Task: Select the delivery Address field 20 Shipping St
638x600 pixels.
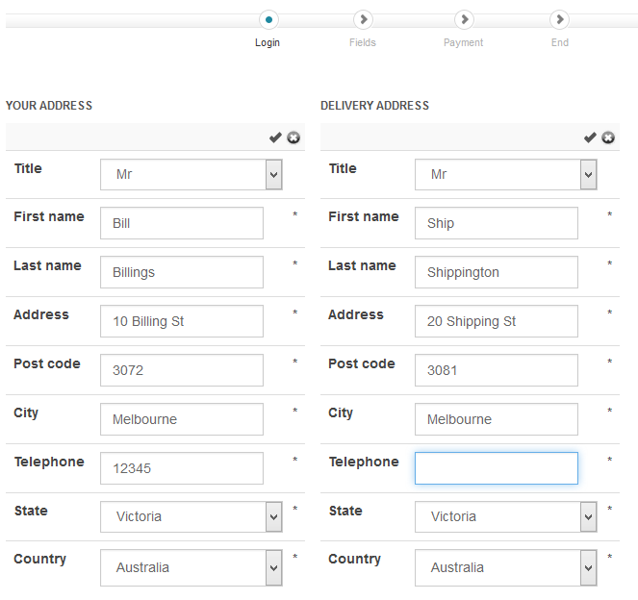Action: (x=496, y=321)
